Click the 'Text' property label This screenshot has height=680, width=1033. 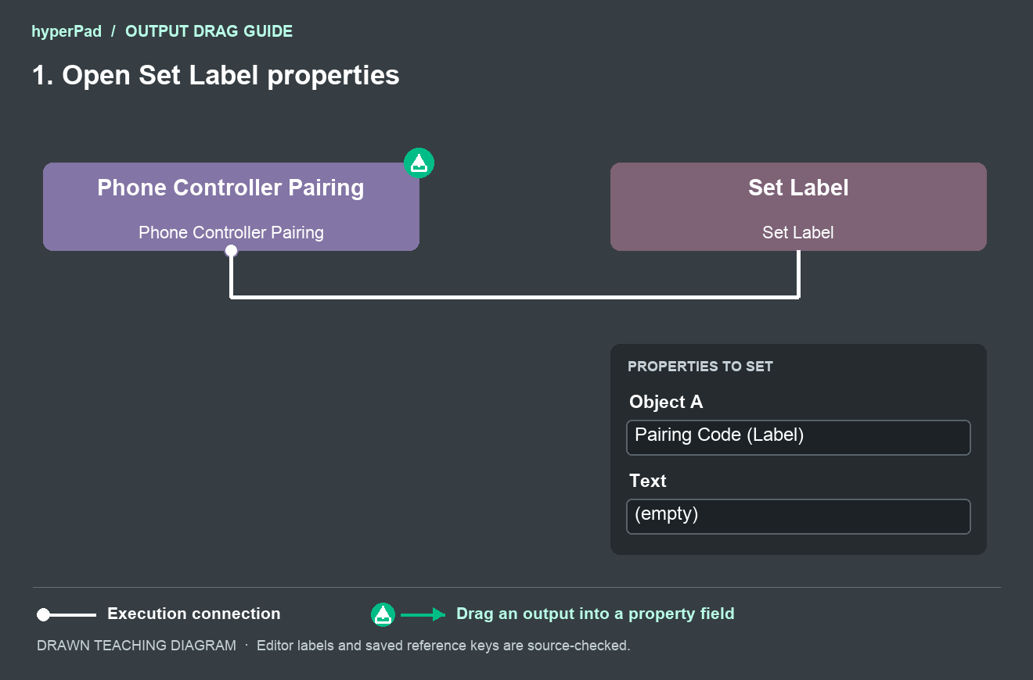pyautogui.click(x=648, y=481)
